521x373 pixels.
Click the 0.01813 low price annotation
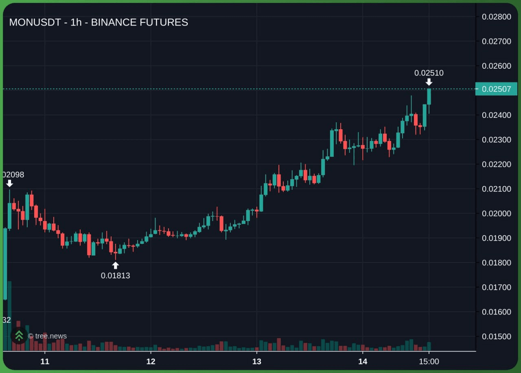coord(116,275)
